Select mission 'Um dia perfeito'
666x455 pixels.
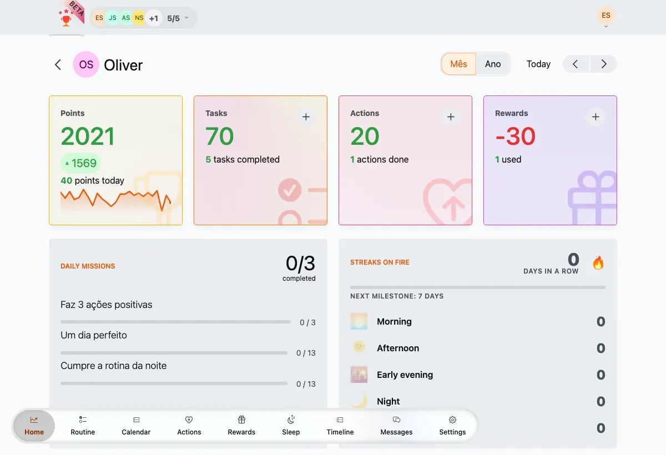point(94,335)
